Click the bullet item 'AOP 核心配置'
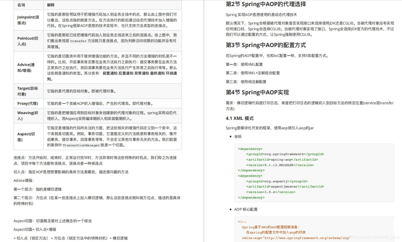 (x=246, y=209)
